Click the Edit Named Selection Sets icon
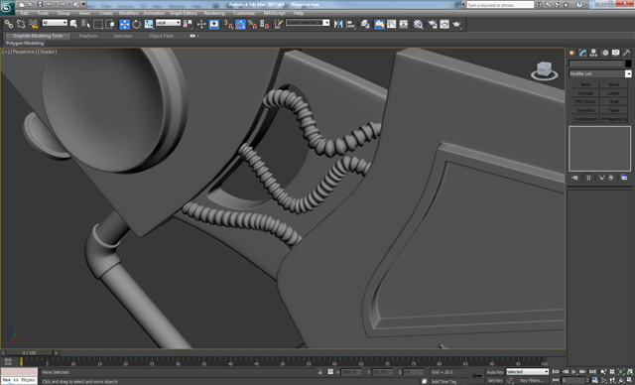 click(278, 24)
